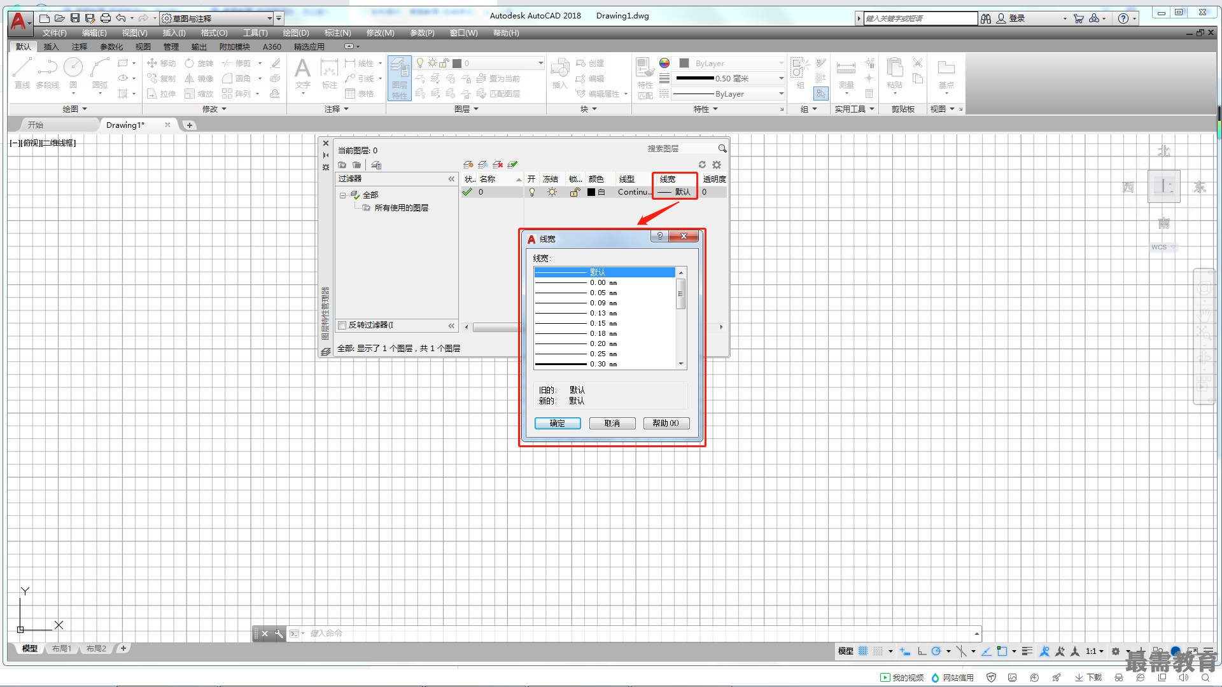The image size is (1222, 687).
Task: Click the refresh icon in layer manager
Action: click(702, 165)
